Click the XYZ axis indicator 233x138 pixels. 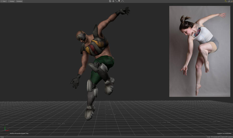[6, 128]
